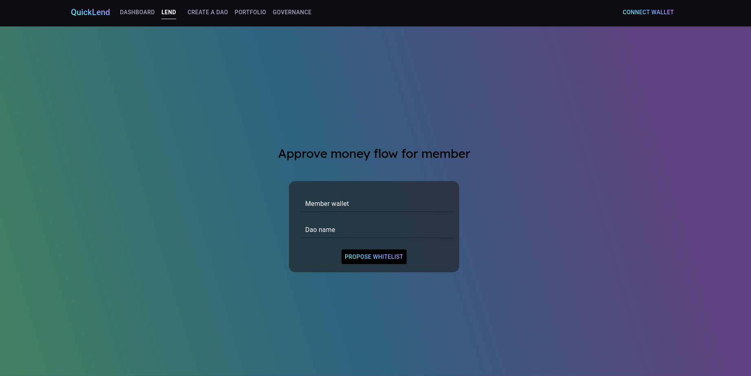
Task: Focus the Member wallet input field
Action: click(x=377, y=203)
